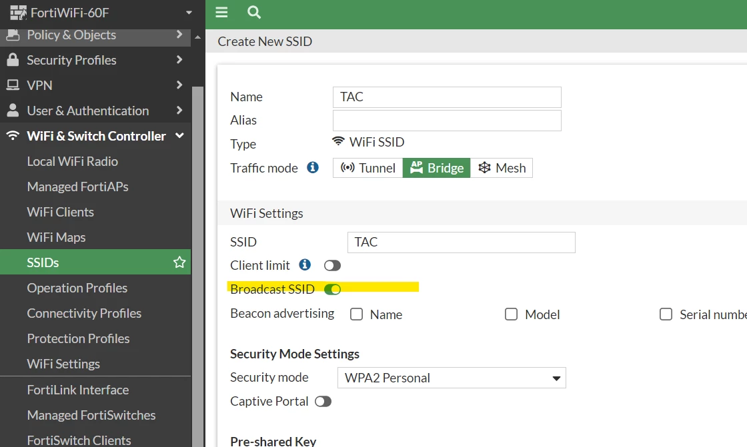This screenshot has height=447, width=747.
Task: Click the Security Mode Settings heading
Action: (295, 354)
